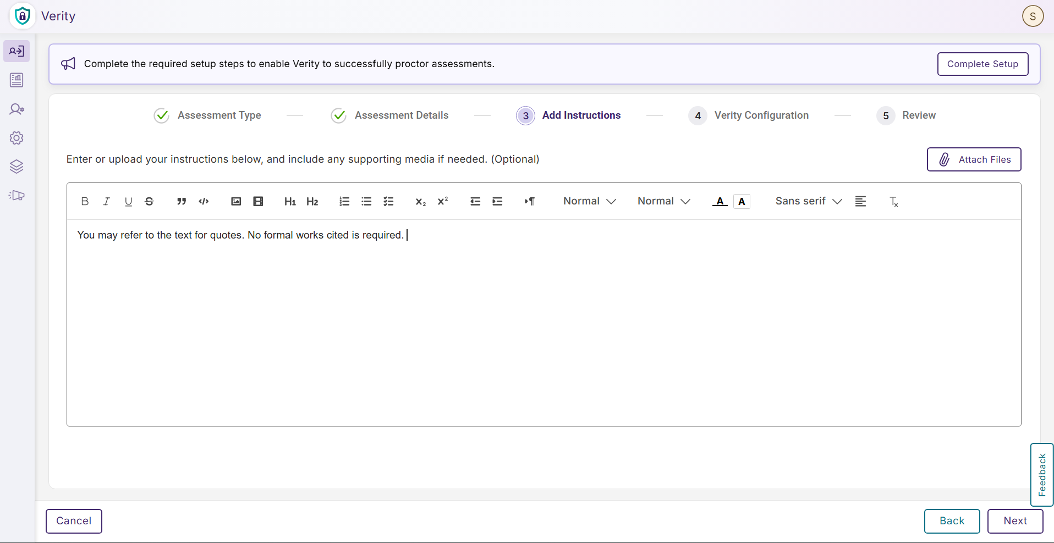Open the second Normal heading dropdown

[664, 201]
